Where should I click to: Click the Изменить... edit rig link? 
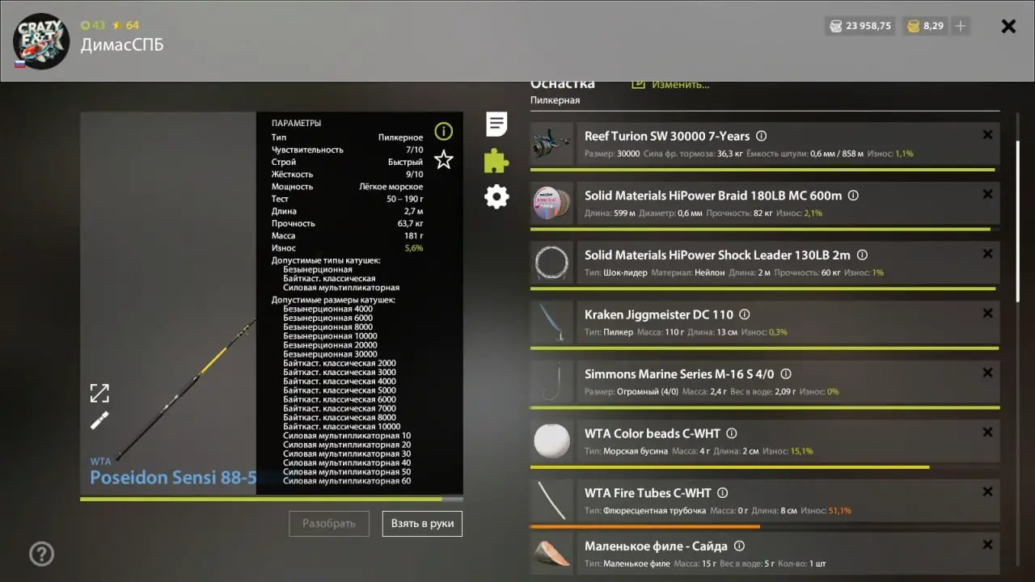coord(670,84)
